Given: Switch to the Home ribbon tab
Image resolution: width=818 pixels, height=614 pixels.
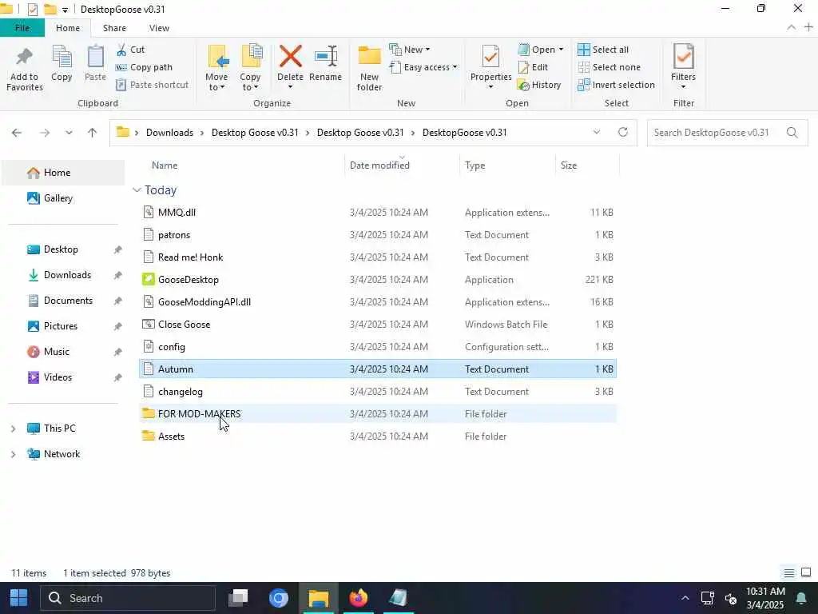Looking at the screenshot, I should click(68, 28).
